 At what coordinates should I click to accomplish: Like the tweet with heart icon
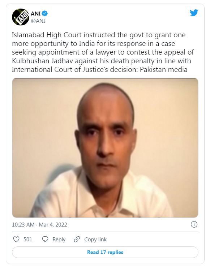pos(16,239)
